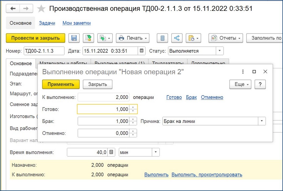Click the Отменено link
The height and width of the screenshot is (191, 283).
click(212, 97)
